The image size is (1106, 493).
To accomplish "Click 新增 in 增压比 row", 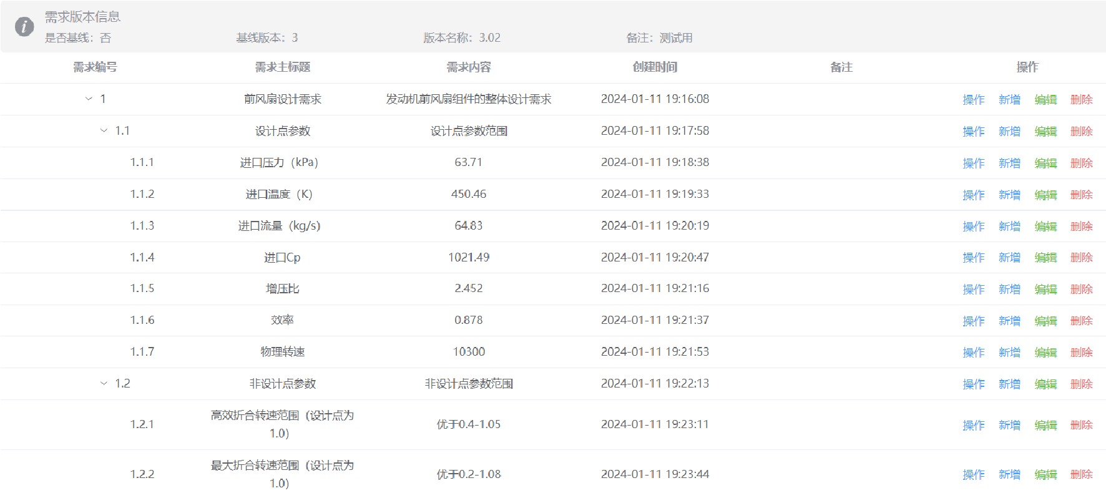I will click(1009, 290).
